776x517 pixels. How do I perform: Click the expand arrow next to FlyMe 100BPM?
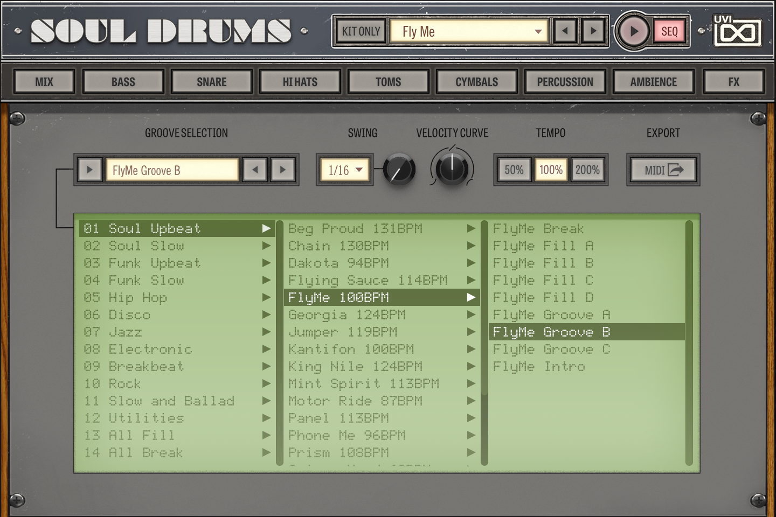[470, 297]
